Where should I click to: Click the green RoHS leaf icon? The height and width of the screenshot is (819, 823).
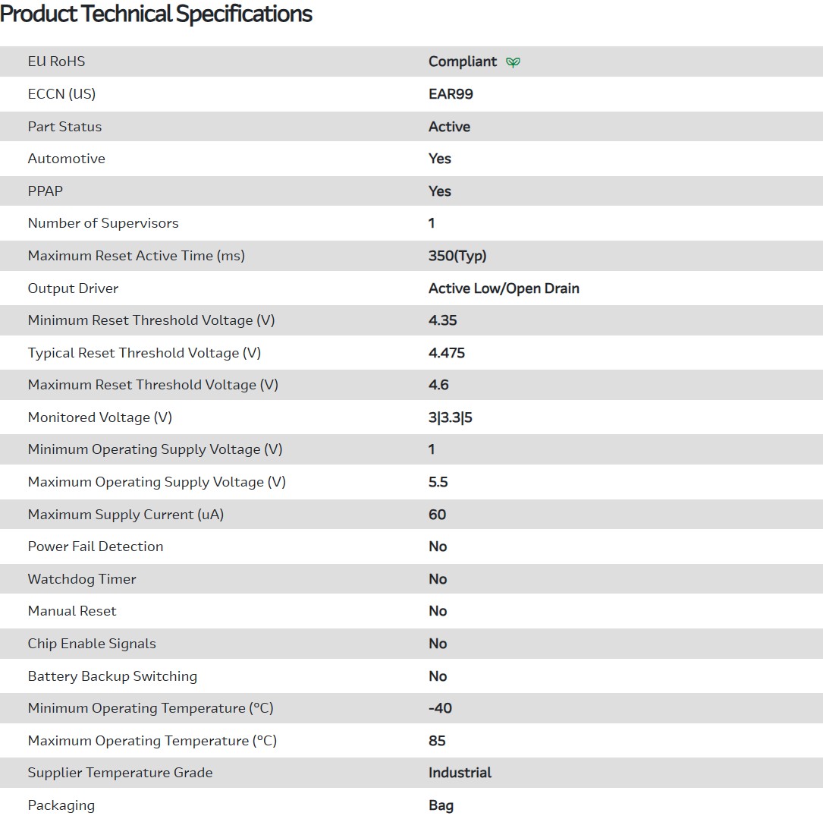(x=513, y=62)
